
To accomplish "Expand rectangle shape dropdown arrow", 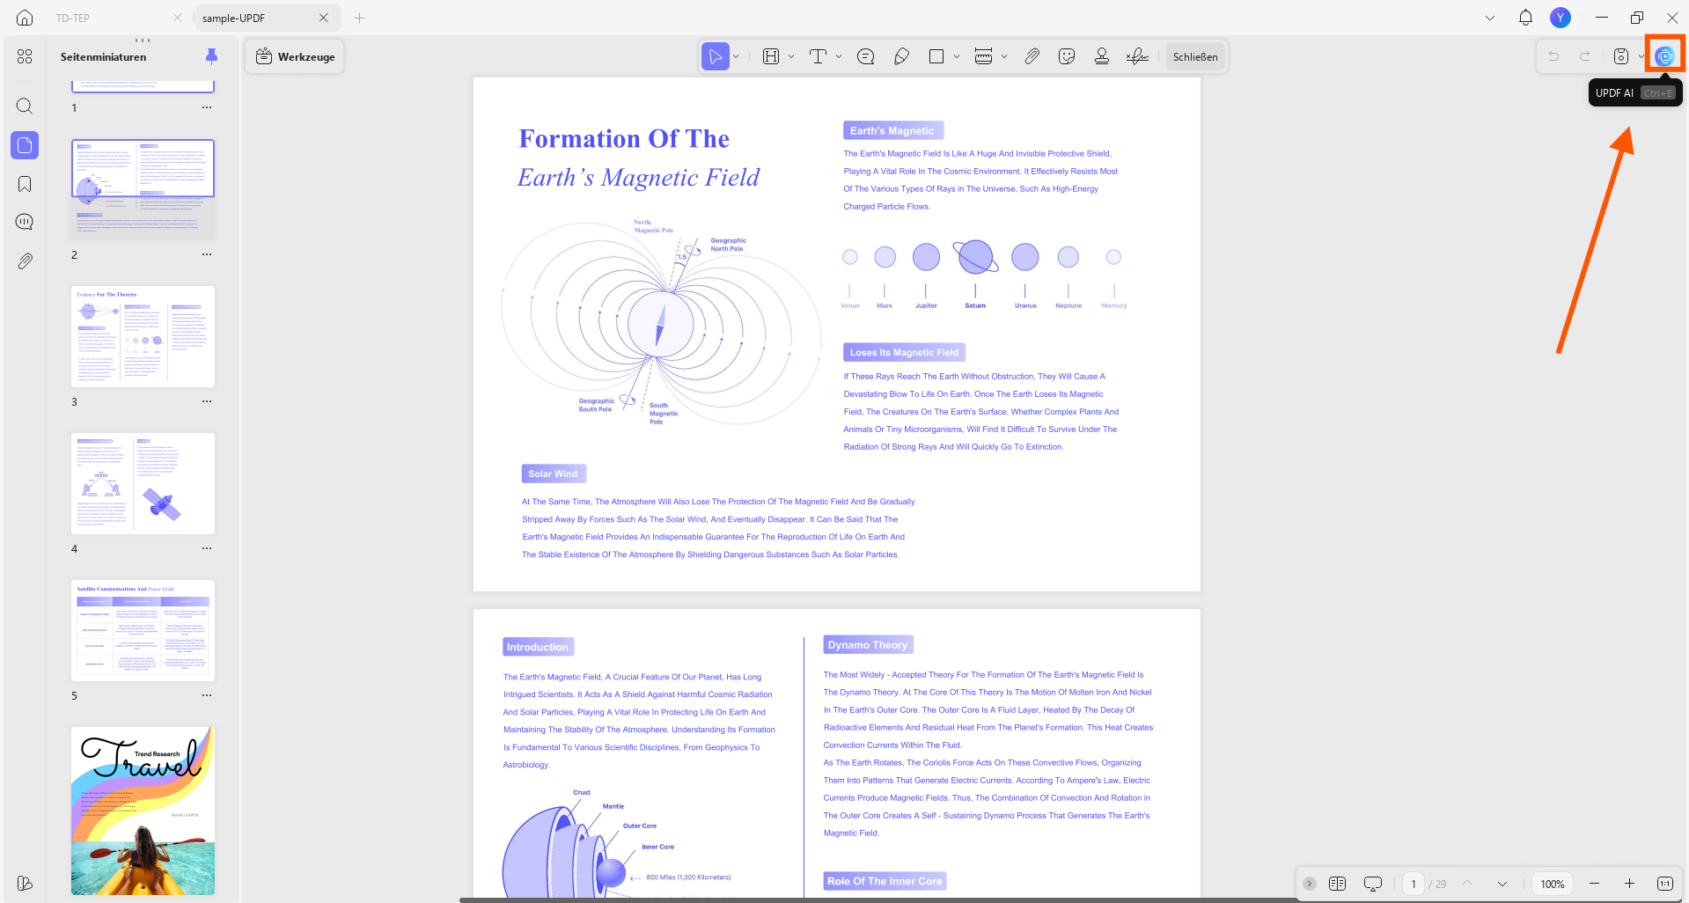I will (x=957, y=56).
